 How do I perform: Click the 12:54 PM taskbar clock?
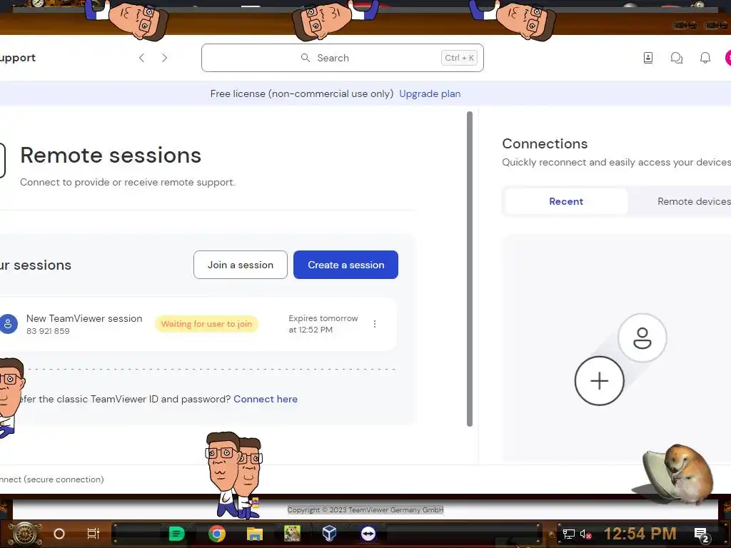click(x=640, y=534)
